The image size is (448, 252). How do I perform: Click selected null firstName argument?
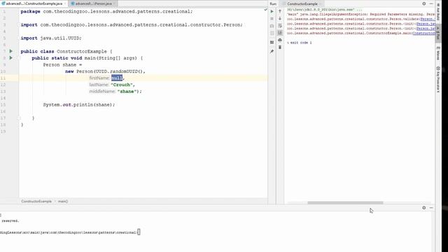click(117, 78)
